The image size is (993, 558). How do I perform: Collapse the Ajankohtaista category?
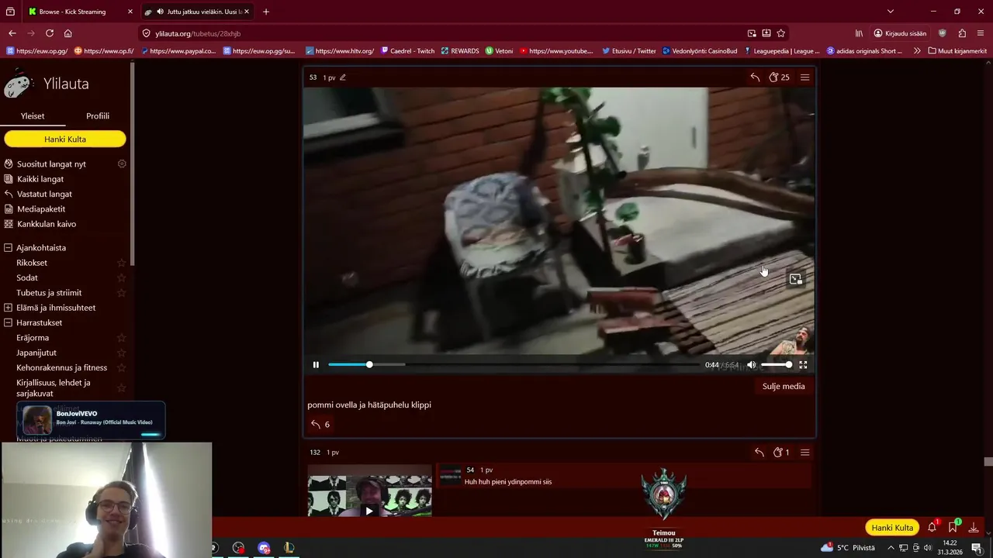9,248
